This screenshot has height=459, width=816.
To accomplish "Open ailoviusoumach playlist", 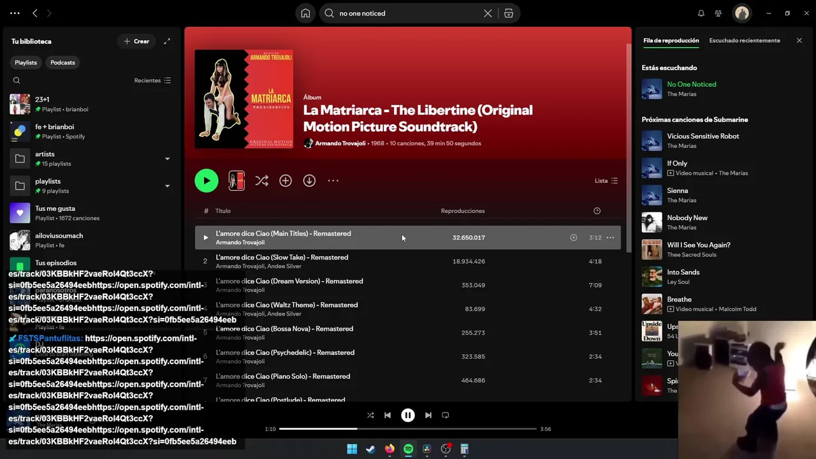I will (x=91, y=240).
